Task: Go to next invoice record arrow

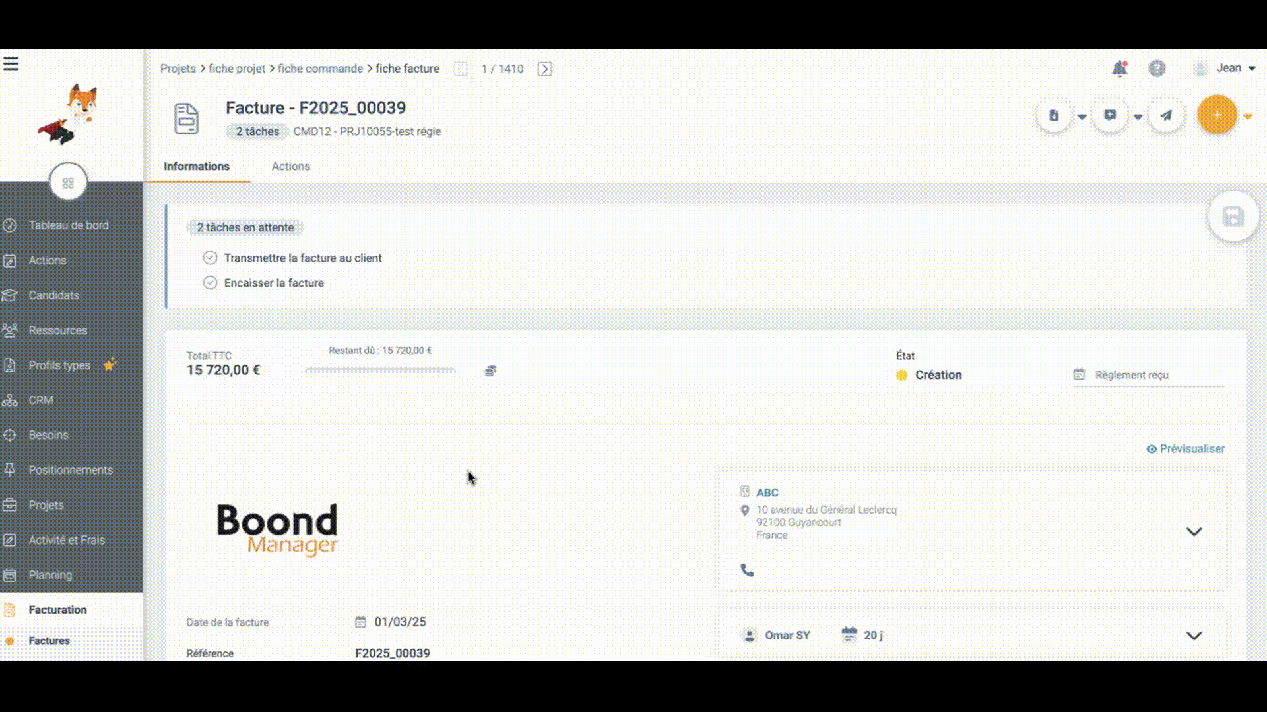Action: [544, 69]
